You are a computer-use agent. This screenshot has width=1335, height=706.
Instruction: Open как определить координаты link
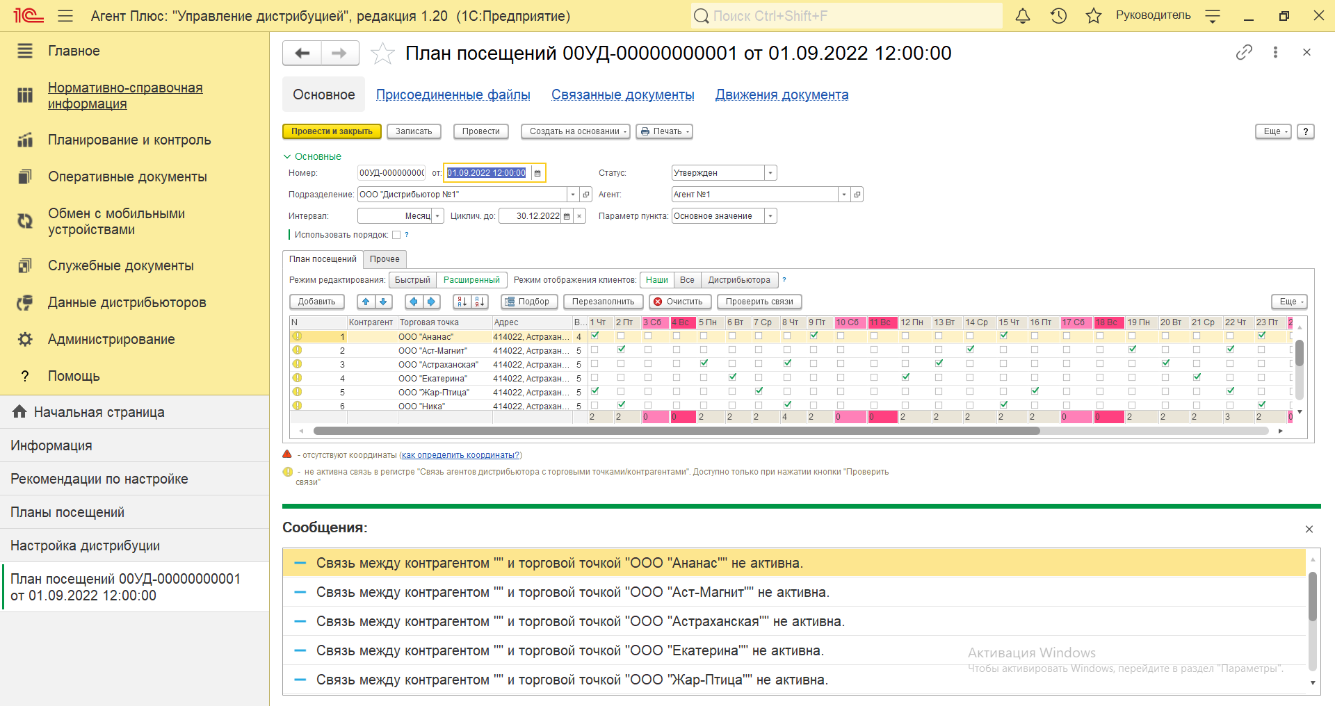[461, 455]
